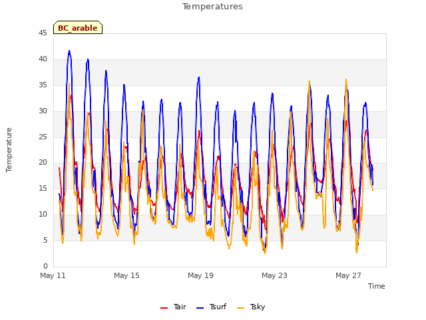The height and width of the screenshot is (320, 426).
Task: Click the 0 y-axis tick label
Action: coord(45,267)
